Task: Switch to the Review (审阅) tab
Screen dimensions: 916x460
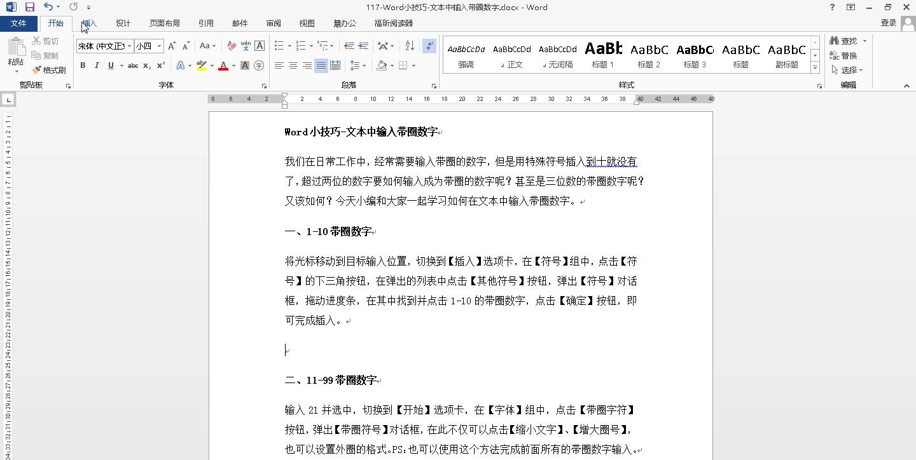Action: (274, 23)
